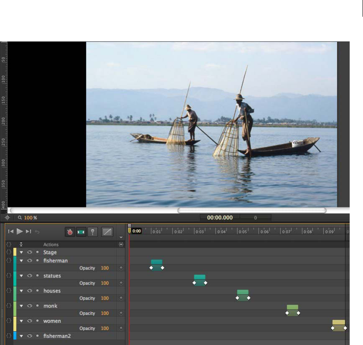Screen dimensions: 363x345
Task: Click the 0:05 mark on timeline ruler
Action: pyautogui.click(x=243, y=232)
